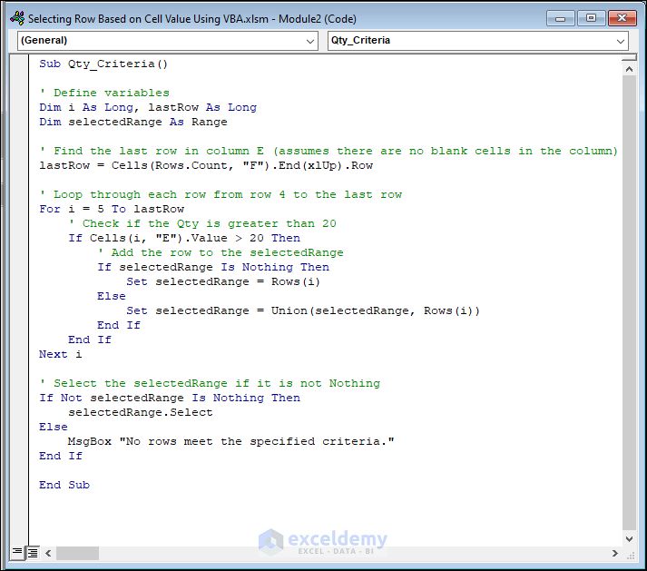Image resolution: width=647 pixels, height=571 pixels.
Task: Switch to Full Module View button
Action: [33, 553]
